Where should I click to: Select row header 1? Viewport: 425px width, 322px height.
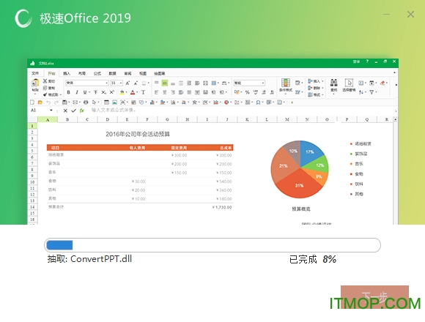tap(32, 126)
